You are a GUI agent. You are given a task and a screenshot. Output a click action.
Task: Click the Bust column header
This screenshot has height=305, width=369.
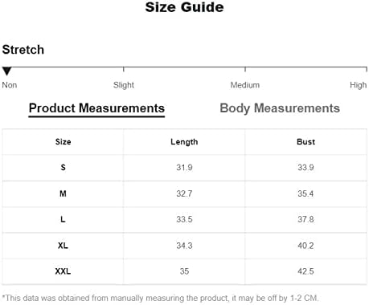coord(305,141)
